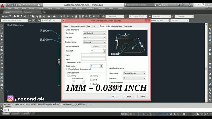Select the Spline draw tool
The height and width of the screenshot is (119, 212).
click(x=2, y=54)
